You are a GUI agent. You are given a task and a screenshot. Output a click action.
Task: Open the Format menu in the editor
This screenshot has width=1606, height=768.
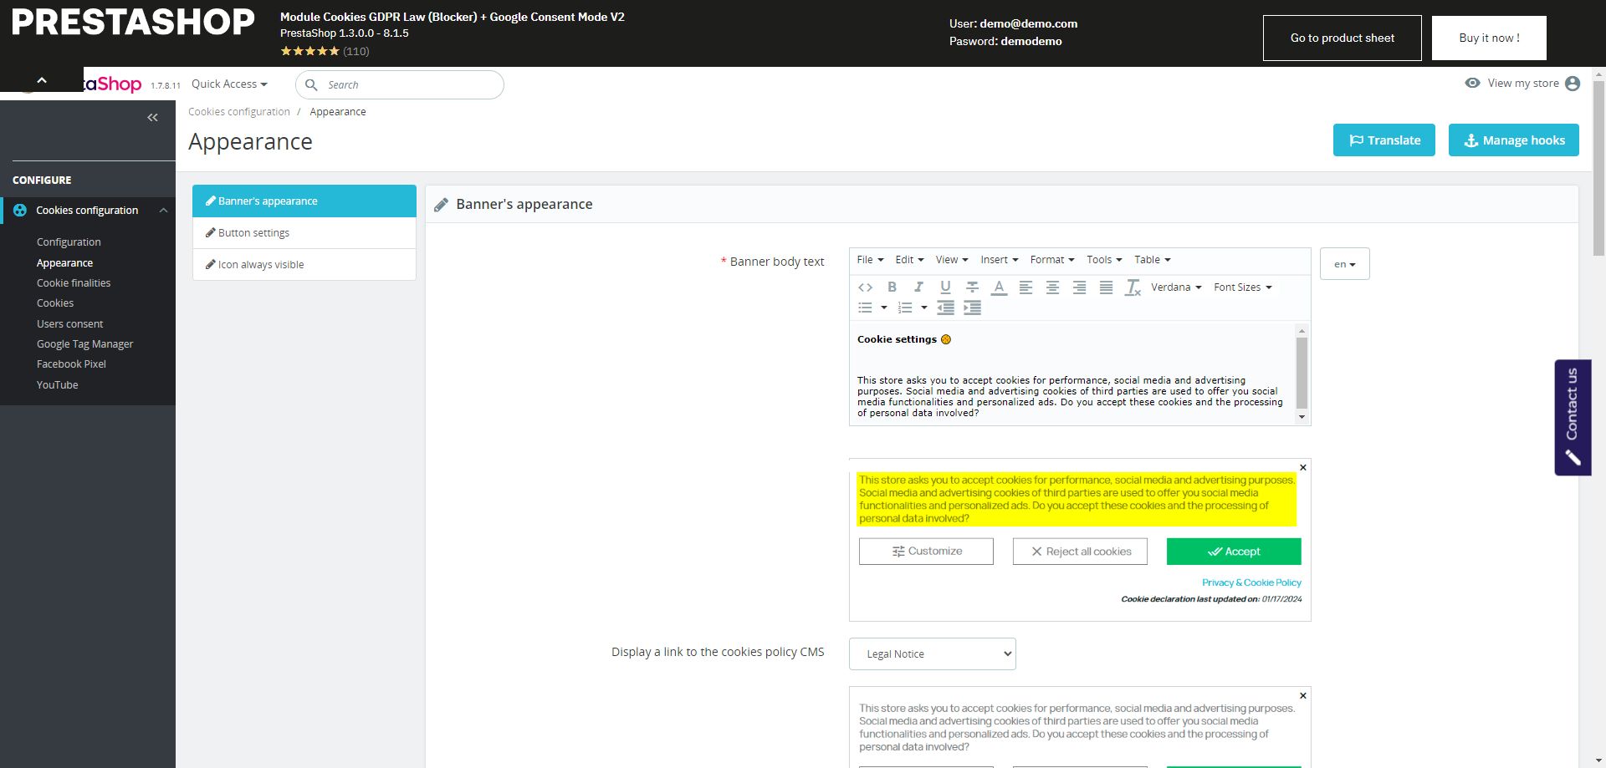tap(1052, 260)
